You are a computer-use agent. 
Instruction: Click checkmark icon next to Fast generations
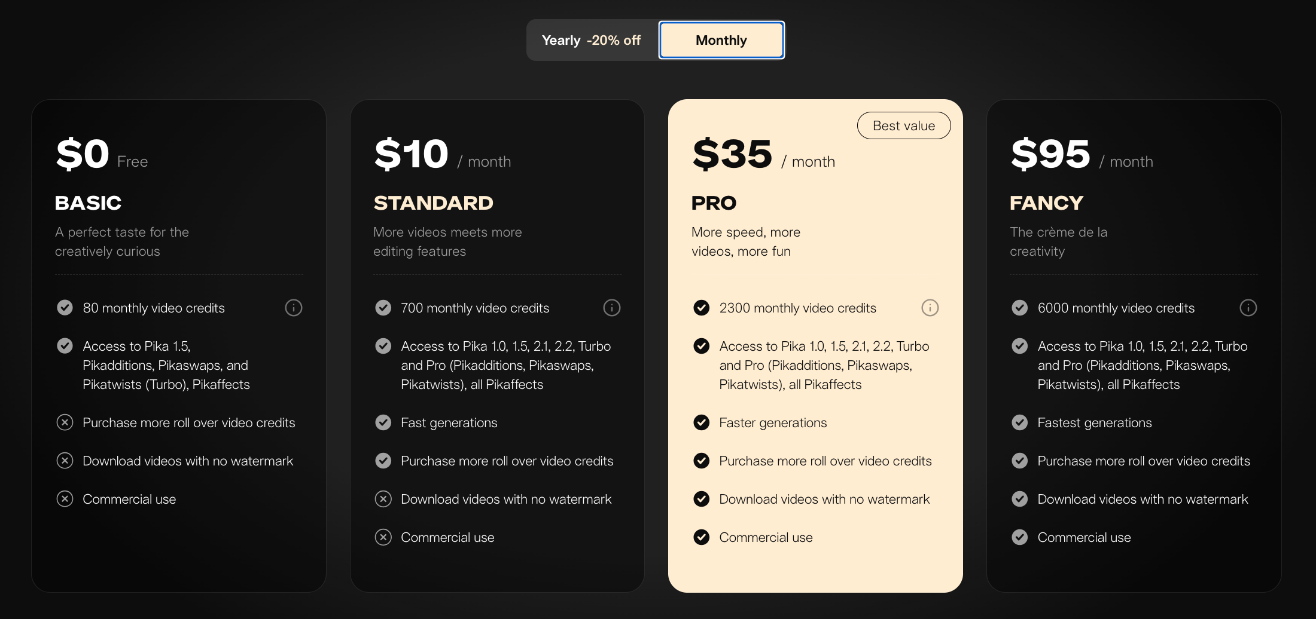click(383, 422)
